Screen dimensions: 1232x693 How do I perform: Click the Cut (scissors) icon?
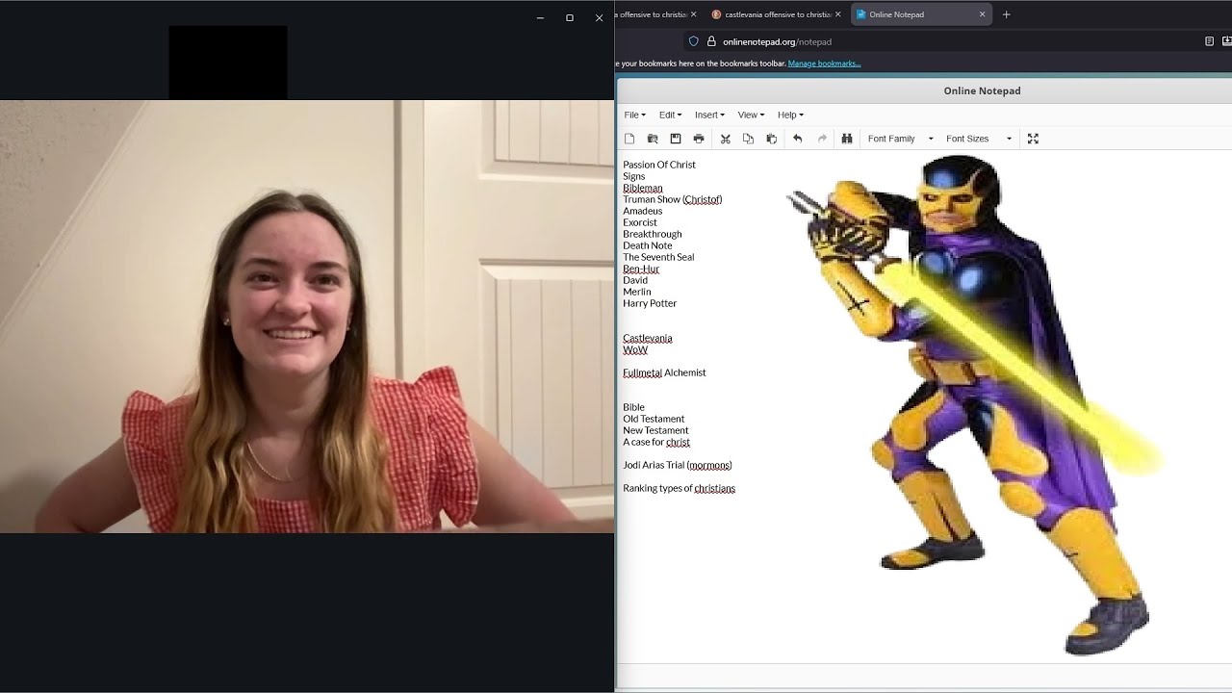726,139
